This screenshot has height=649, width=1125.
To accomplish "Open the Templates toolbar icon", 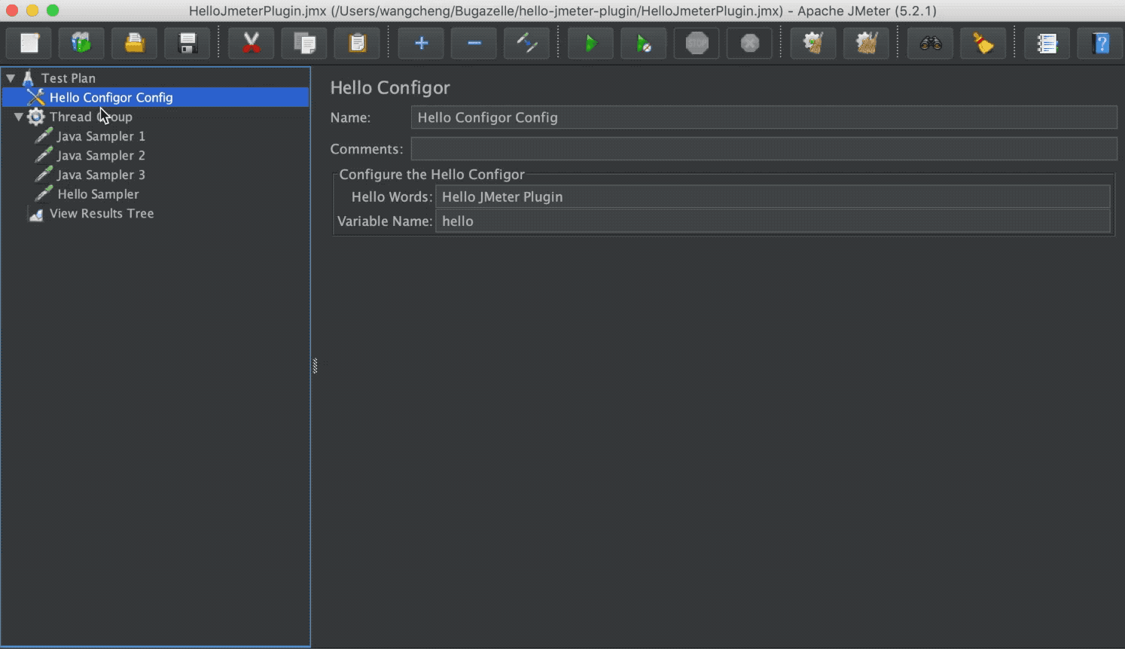I will coord(81,43).
